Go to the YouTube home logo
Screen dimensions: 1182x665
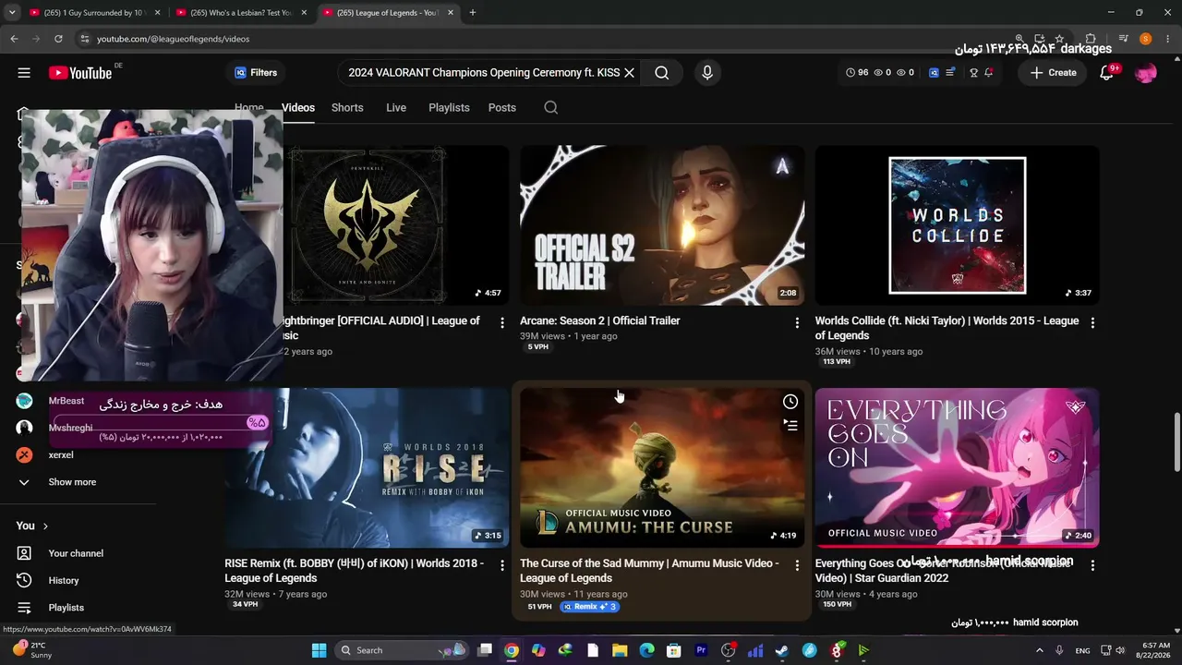pos(80,73)
